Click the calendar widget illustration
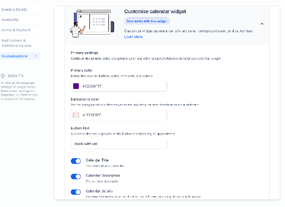Image resolution: width=285 pixels, height=207 pixels. pyautogui.click(x=92, y=24)
